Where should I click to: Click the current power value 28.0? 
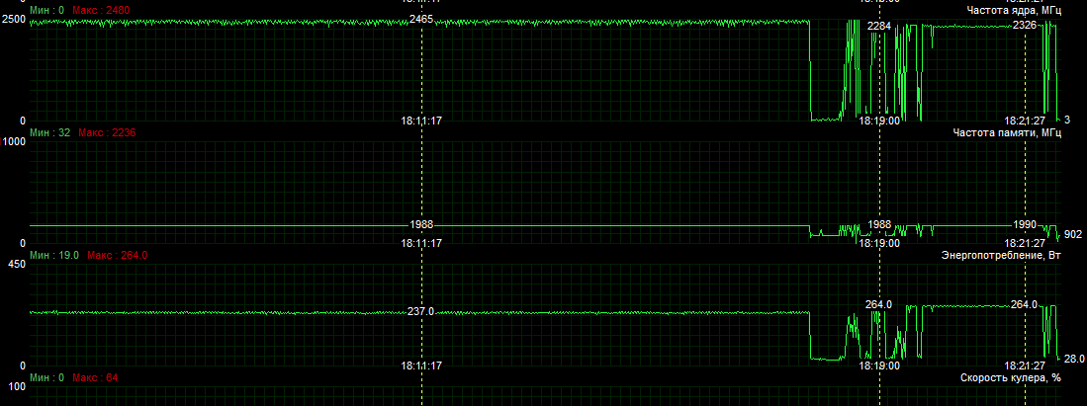click(1074, 359)
